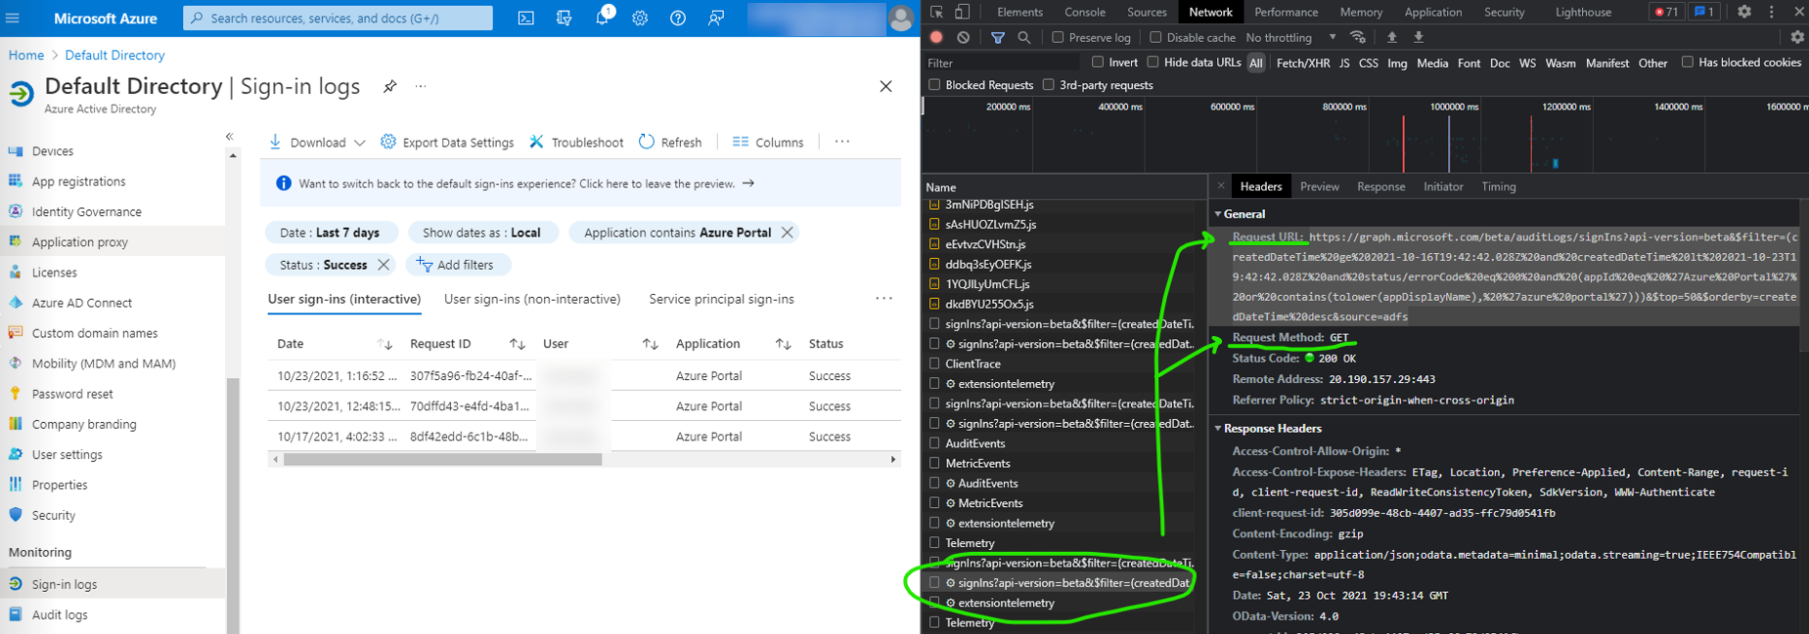Open Azure help question mark
The width and height of the screenshot is (1809, 634).
pos(678,19)
